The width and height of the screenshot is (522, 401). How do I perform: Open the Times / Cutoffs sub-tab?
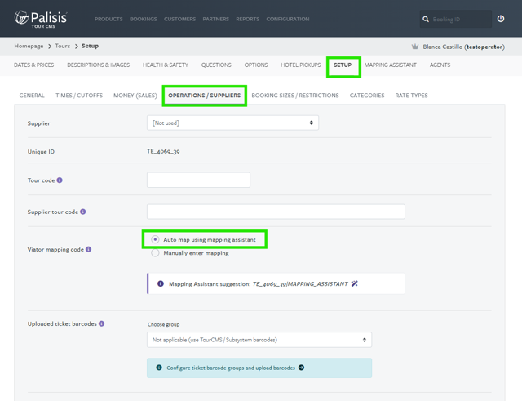(x=79, y=96)
